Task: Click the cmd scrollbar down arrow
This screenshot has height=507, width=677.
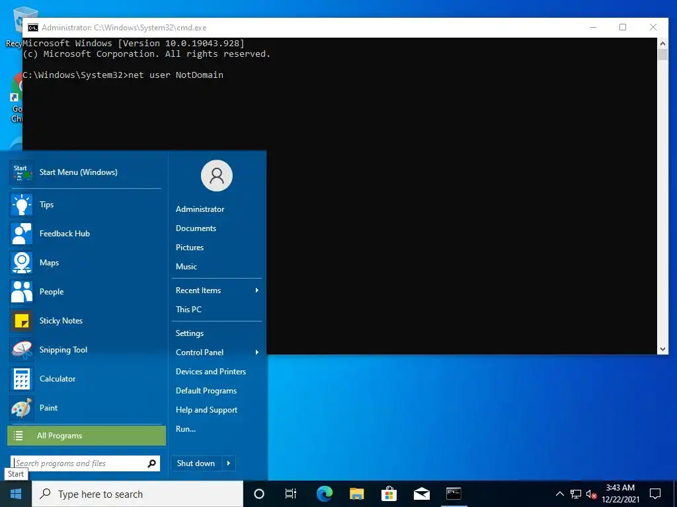Action: [x=662, y=349]
